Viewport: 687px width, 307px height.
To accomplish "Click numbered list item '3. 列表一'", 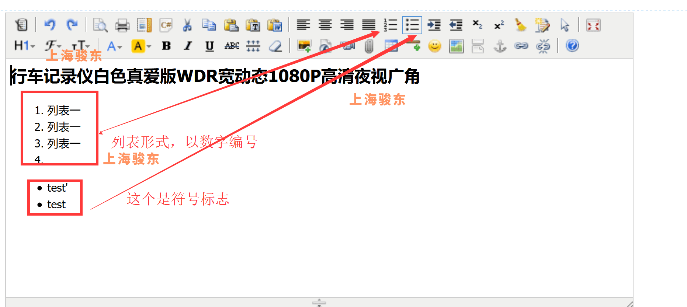I will 58,144.
